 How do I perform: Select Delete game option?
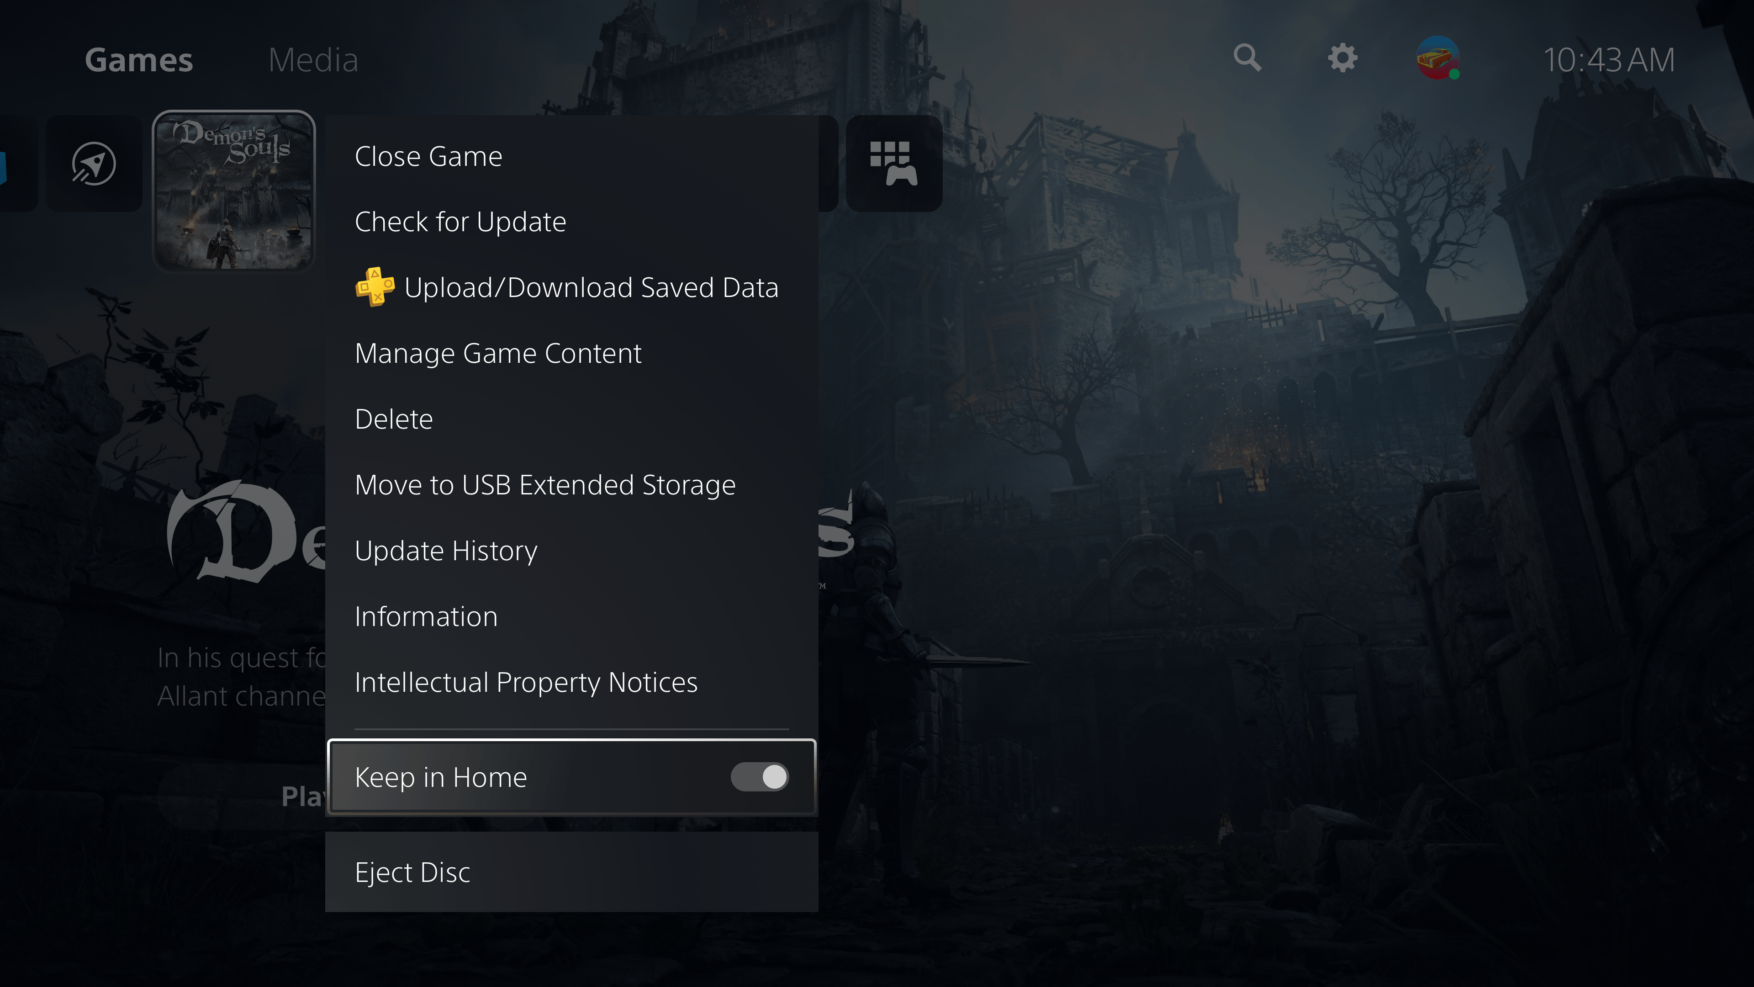click(394, 418)
